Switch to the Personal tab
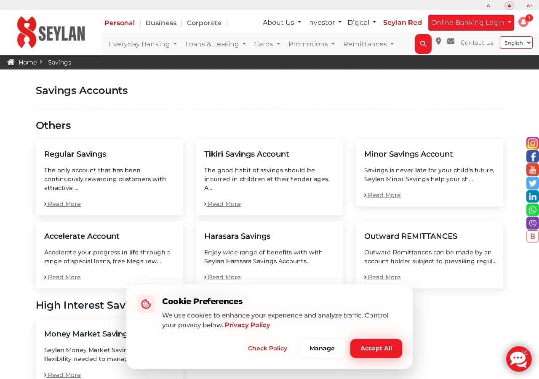 click(120, 23)
